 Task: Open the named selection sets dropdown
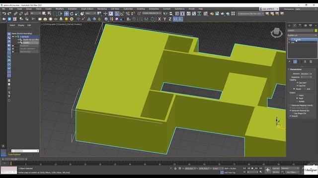point(152,13)
